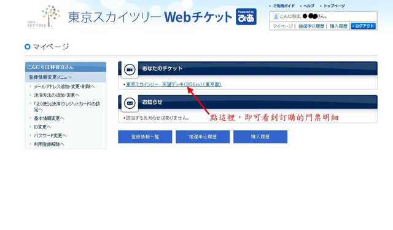Click the 登録情報一覧 button
The height and width of the screenshot is (230, 393).
(145, 137)
